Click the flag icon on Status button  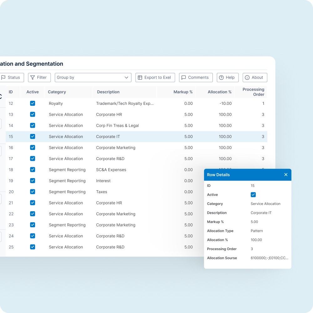3,78
